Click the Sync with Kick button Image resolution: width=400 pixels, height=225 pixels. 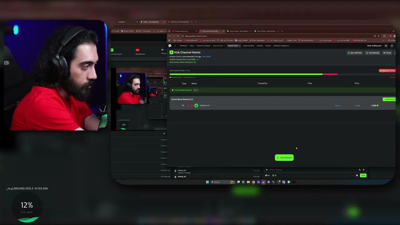pos(355,53)
